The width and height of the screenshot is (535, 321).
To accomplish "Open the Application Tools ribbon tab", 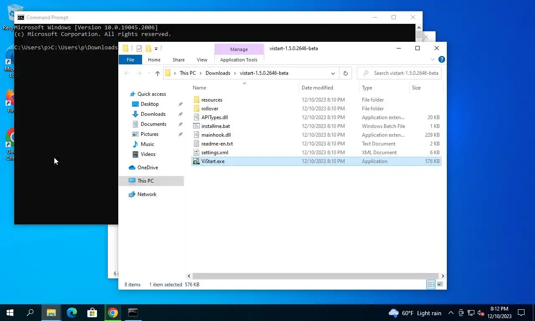I will tap(239, 60).
